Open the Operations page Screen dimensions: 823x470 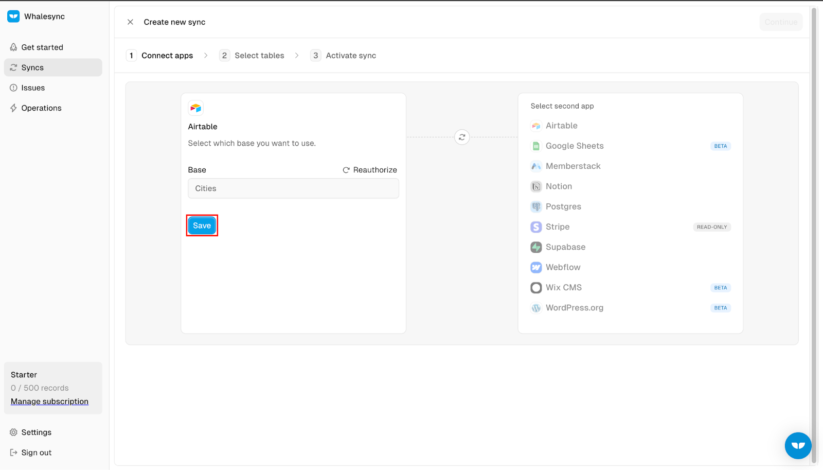tap(53, 108)
